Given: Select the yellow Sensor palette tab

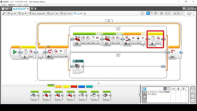Looking at the screenshot, I should [x=66, y=86].
